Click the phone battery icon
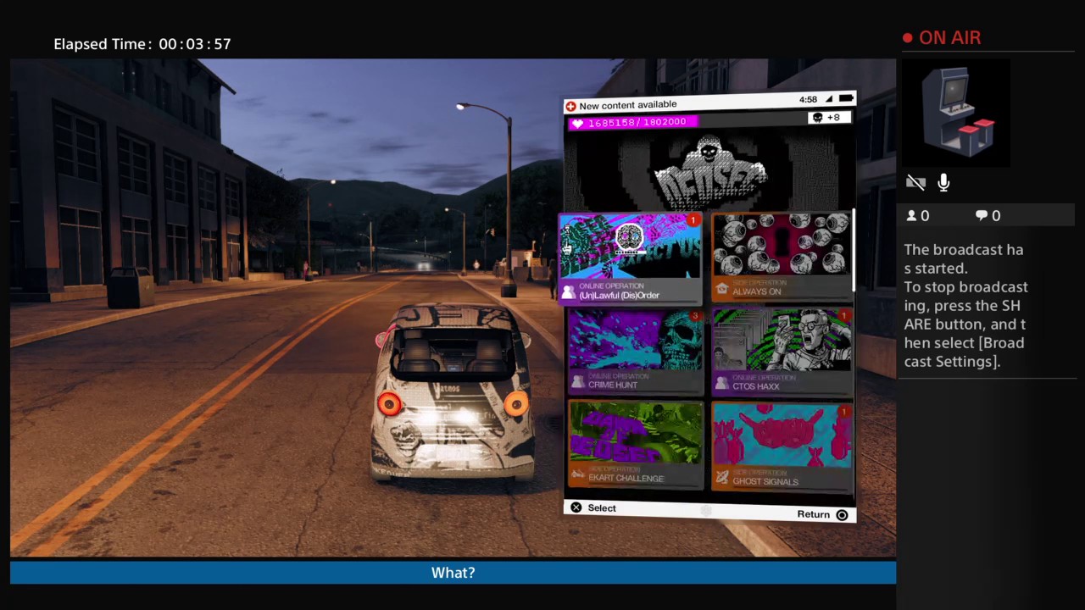 point(845,99)
